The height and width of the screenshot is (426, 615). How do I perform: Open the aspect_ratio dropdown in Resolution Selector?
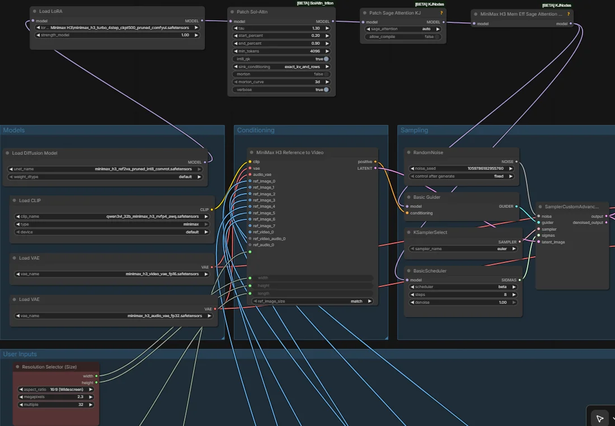pyautogui.click(x=56, y=390)
